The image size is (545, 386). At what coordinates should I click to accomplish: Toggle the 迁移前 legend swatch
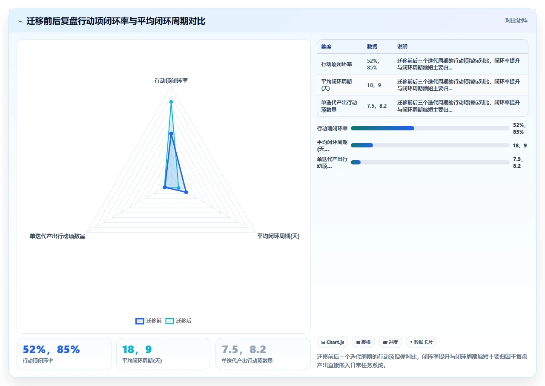click(140, 321)
